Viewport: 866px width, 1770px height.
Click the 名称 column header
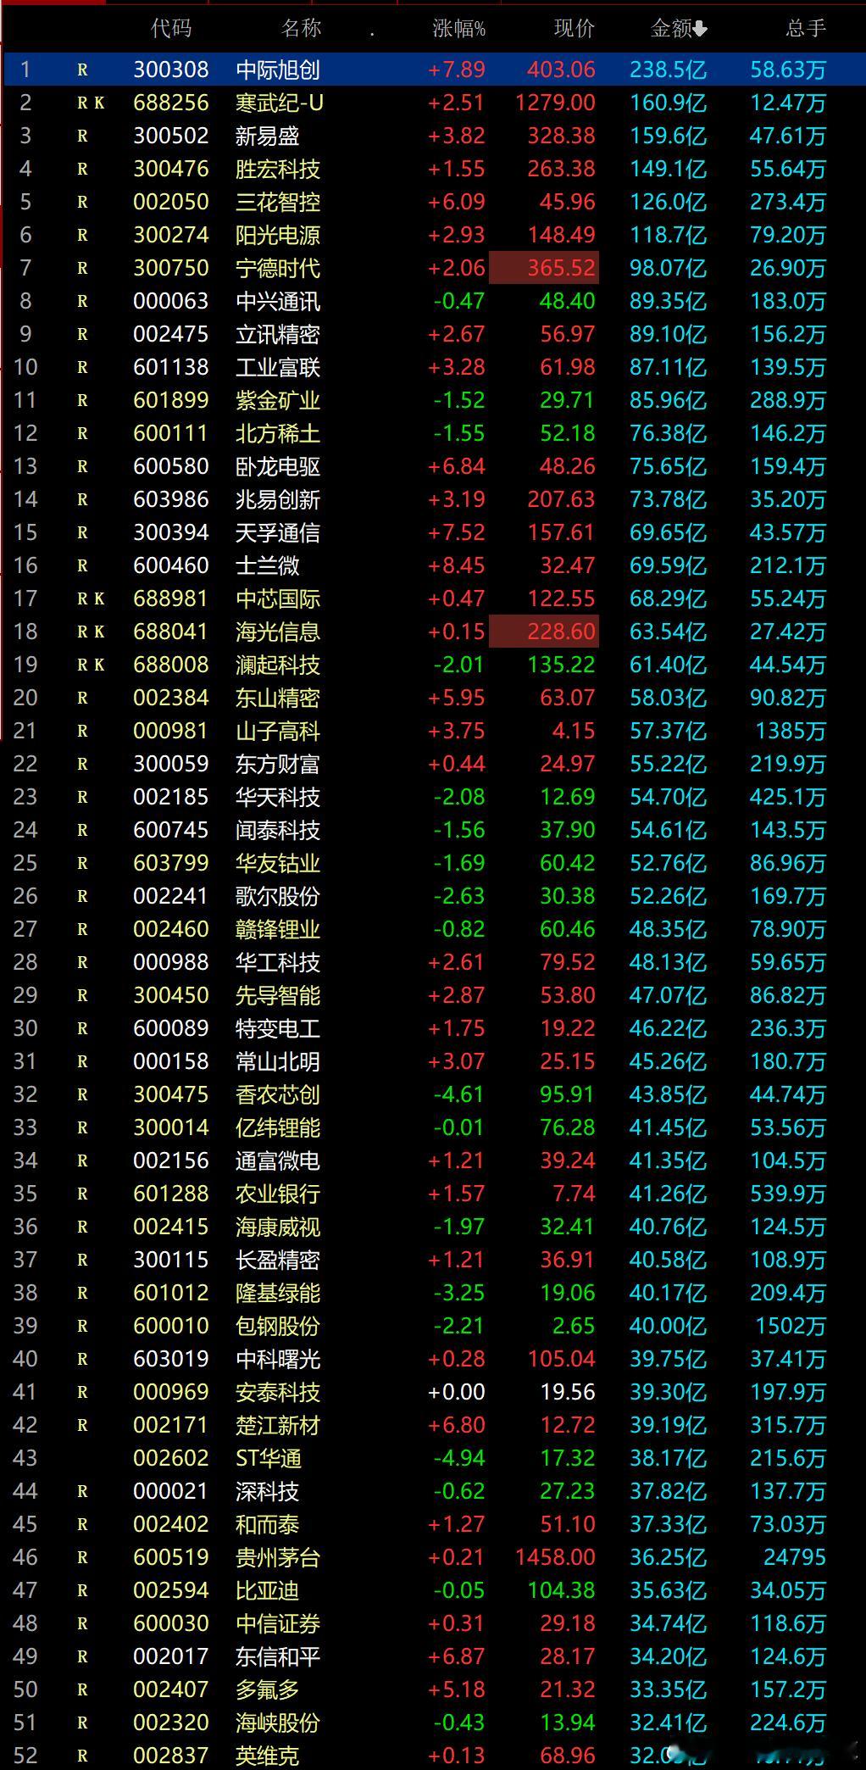301,29
